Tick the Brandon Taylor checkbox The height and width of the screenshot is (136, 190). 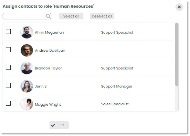[x=8, y=67]
